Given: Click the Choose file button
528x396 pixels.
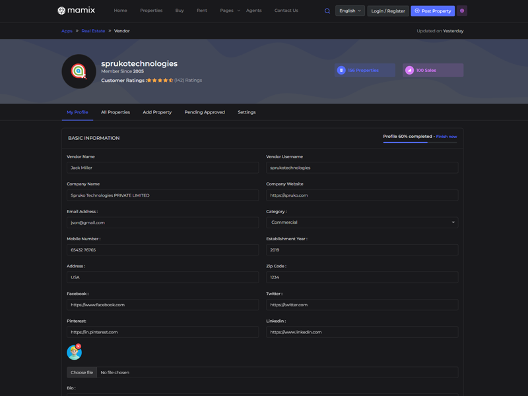Looking at the screenshot, I should (82, 372).
